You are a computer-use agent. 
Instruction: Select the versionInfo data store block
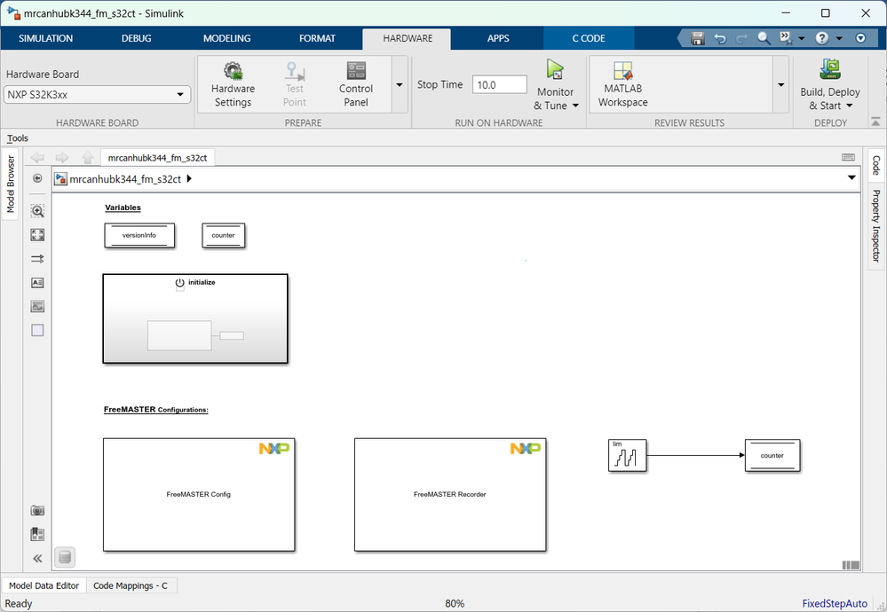139,235
